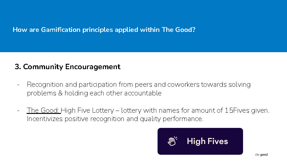Click the waving hand icon
Viewport: 287px width, 161px height.
(x=172, y=141)
